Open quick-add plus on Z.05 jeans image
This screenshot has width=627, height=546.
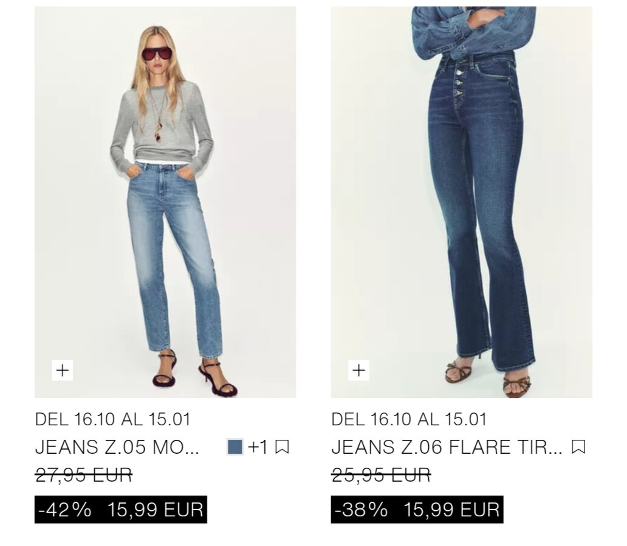click(x=63, y=370)
